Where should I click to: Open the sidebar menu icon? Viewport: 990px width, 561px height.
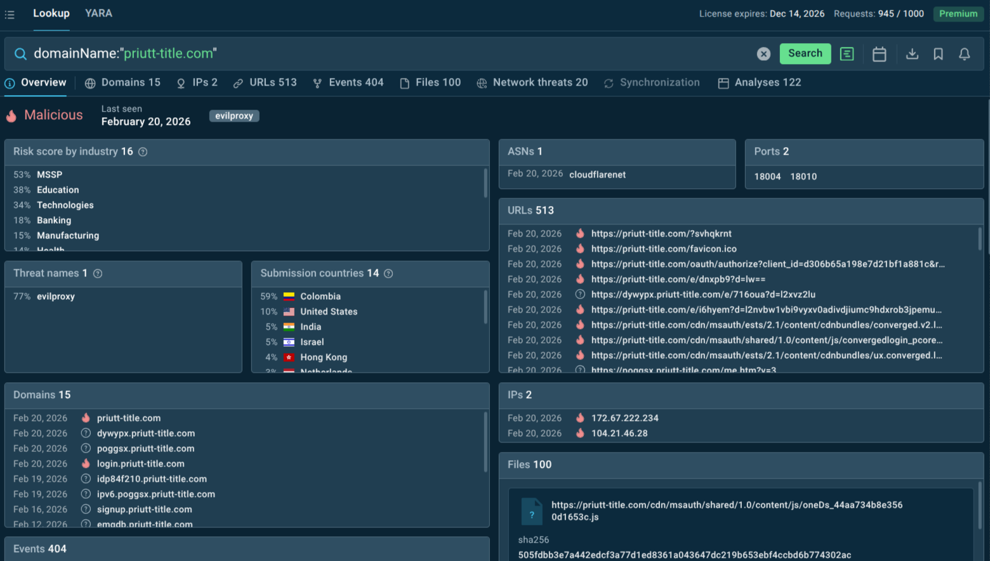coord(10,14)
